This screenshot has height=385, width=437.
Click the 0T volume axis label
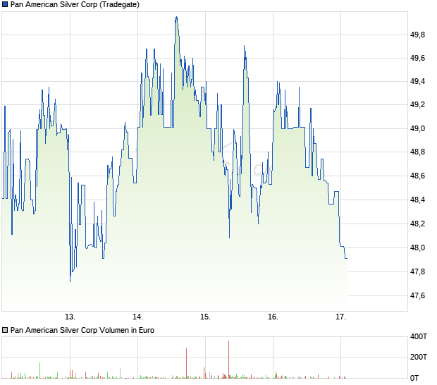[x=414, y=378]
